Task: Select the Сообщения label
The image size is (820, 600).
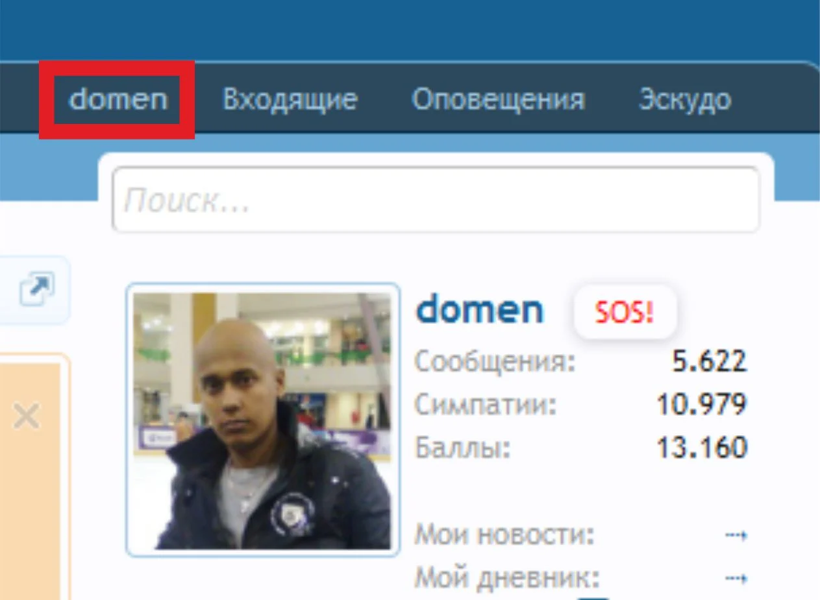Action: point(495,362)
